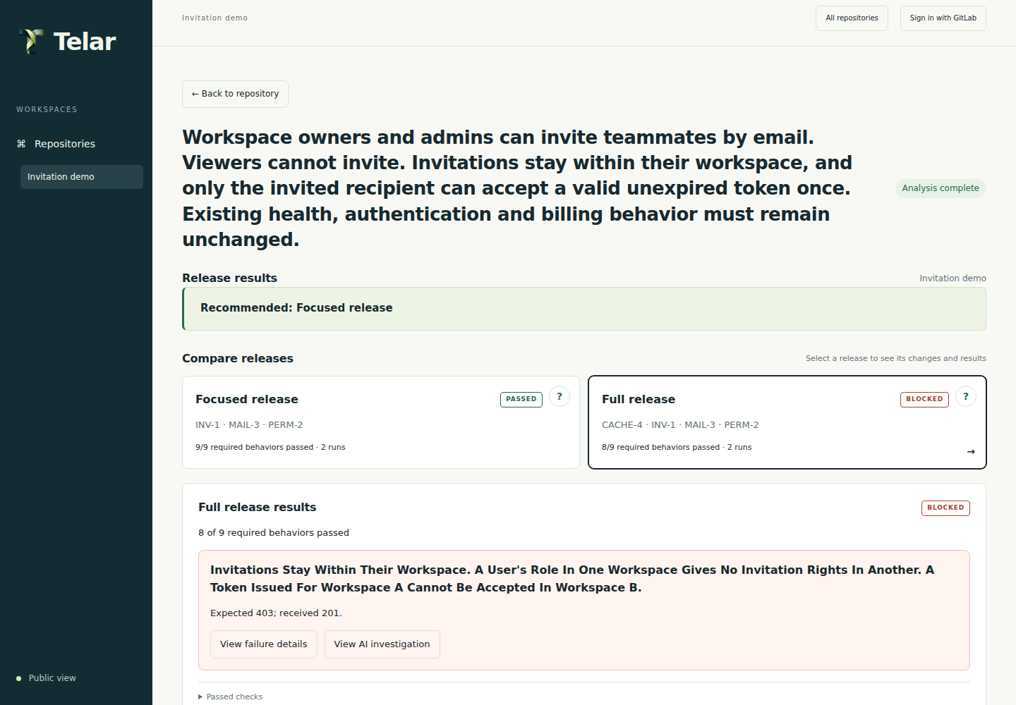Image resolution: width=1016 pixels, height=705 pixels.
Task: Click the All repositories button
Action: [852, 18]
